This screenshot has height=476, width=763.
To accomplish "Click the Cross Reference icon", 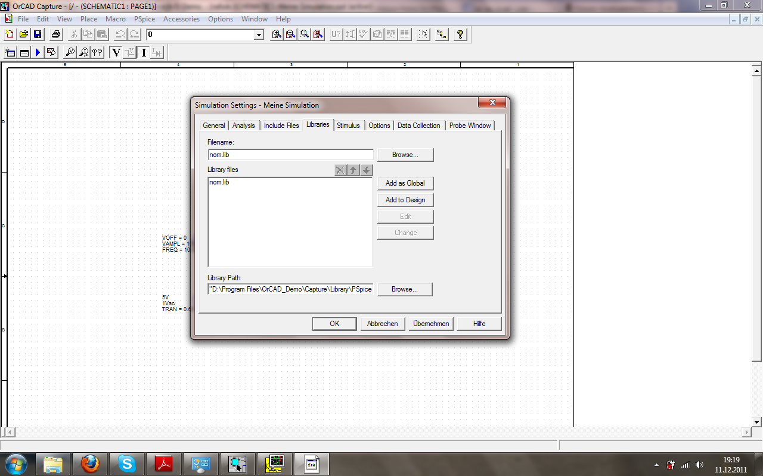I will coord(391,35).
